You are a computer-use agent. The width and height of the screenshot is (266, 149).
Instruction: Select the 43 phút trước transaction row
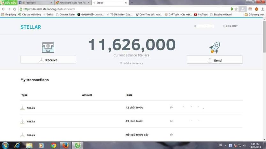click(131, 121)
